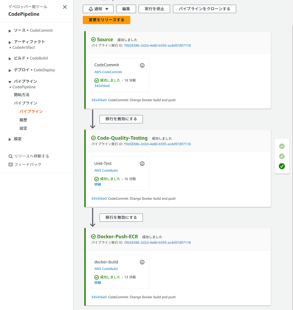Viewport: 293px width, 310px height.
Task: Open info icon on CodeCommit action card
Action: click(x=142, y=65)
